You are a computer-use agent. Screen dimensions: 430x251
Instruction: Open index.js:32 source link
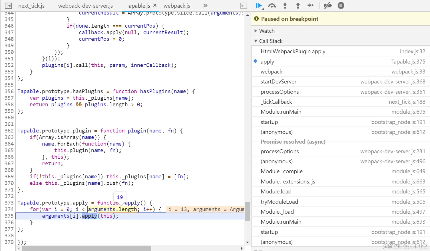click(x=413, y=51)
